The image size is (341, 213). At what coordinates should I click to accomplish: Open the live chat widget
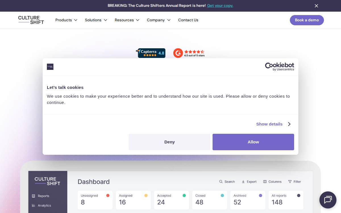tap(328, 200)
